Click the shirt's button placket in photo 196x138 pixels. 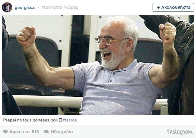coord(112,76)
